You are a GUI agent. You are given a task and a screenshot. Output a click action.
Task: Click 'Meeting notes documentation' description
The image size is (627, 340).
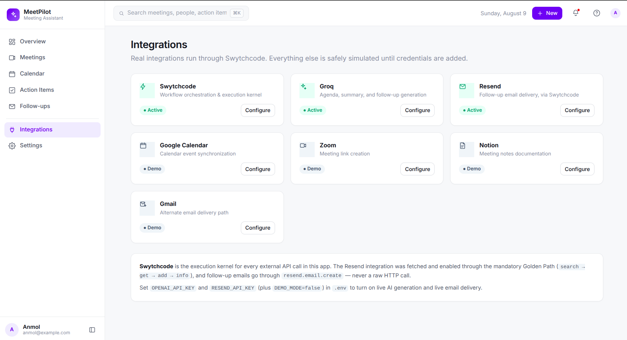point(515,154)
